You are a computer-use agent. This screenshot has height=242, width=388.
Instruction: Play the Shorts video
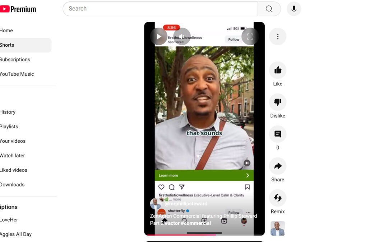159,37
